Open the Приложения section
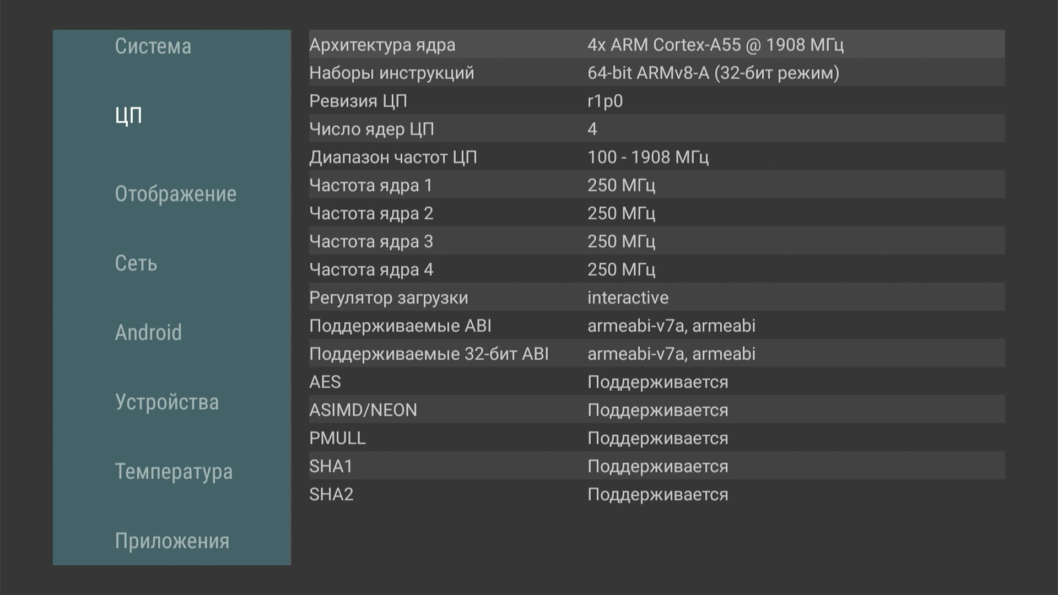 (172, 541)
